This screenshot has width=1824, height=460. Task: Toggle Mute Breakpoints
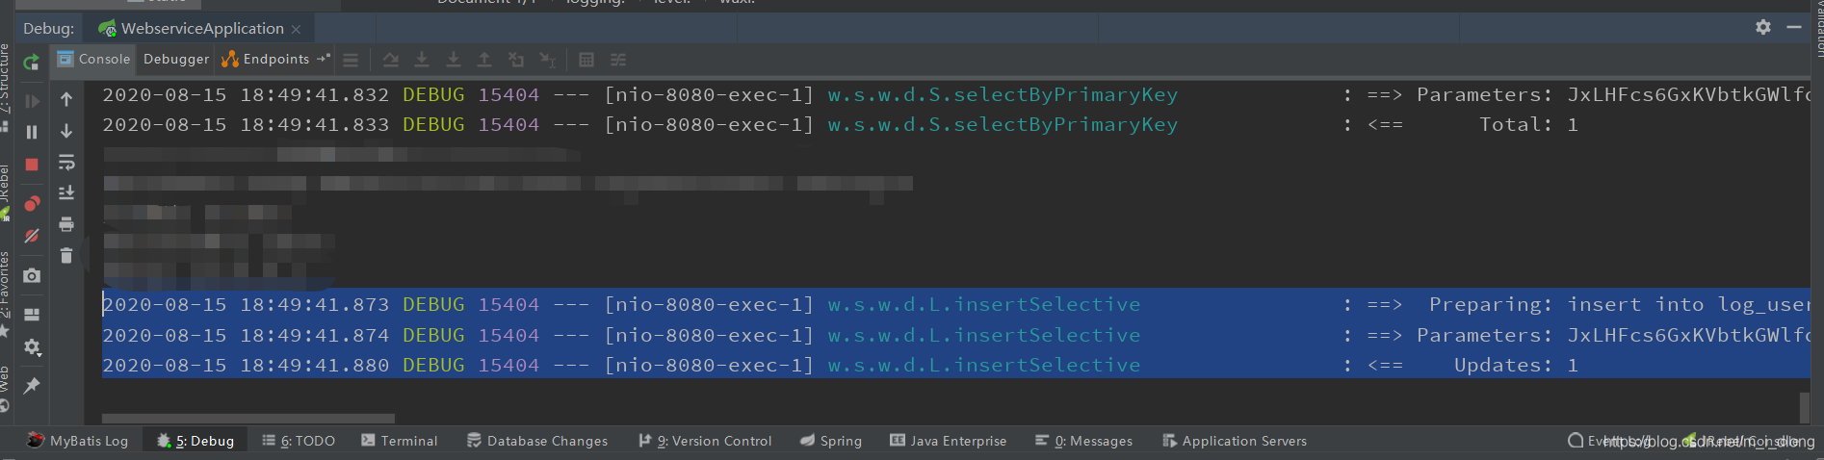(x=32, y=236)
